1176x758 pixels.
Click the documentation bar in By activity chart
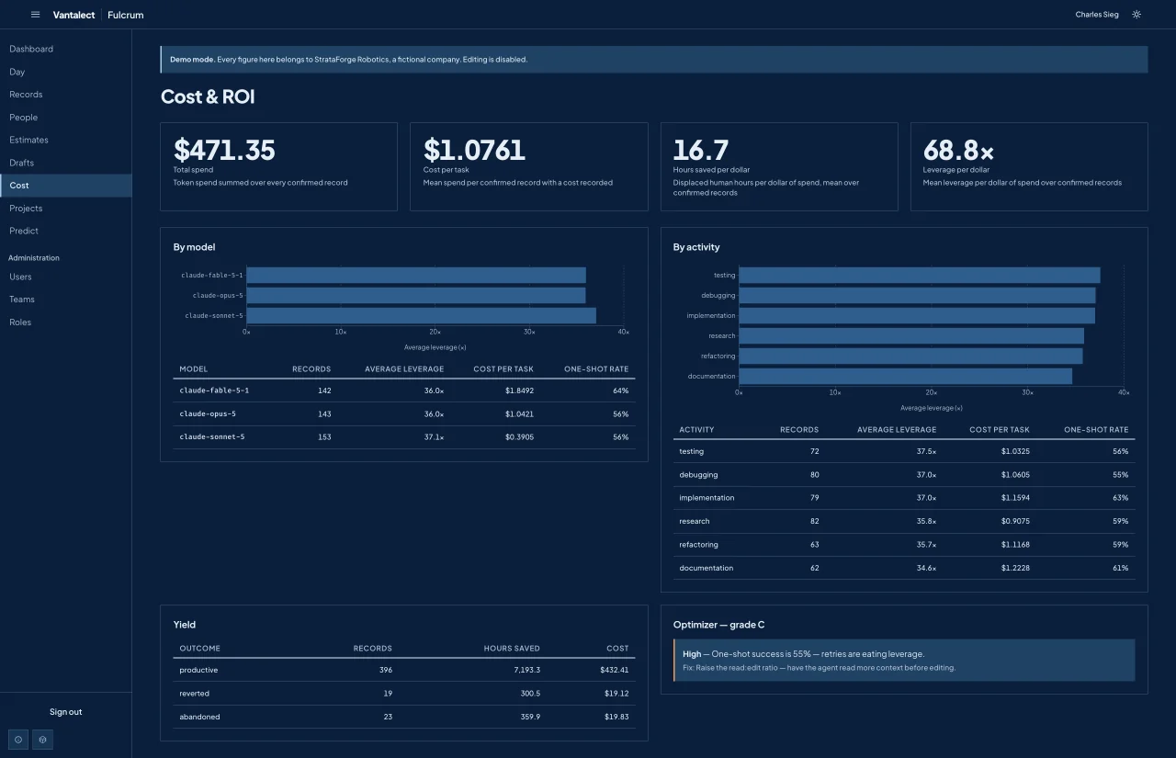coord(905,377)
